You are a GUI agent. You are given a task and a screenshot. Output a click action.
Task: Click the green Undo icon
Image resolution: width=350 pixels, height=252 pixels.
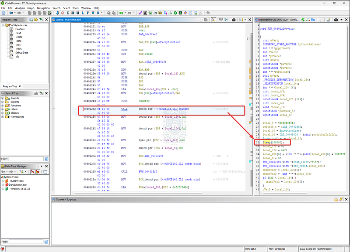[x=121, y=13]
